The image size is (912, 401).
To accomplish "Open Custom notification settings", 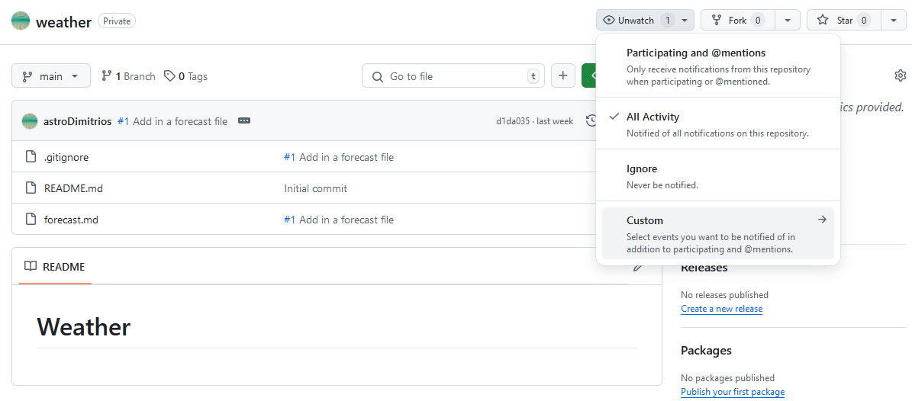I will (717, 233).
